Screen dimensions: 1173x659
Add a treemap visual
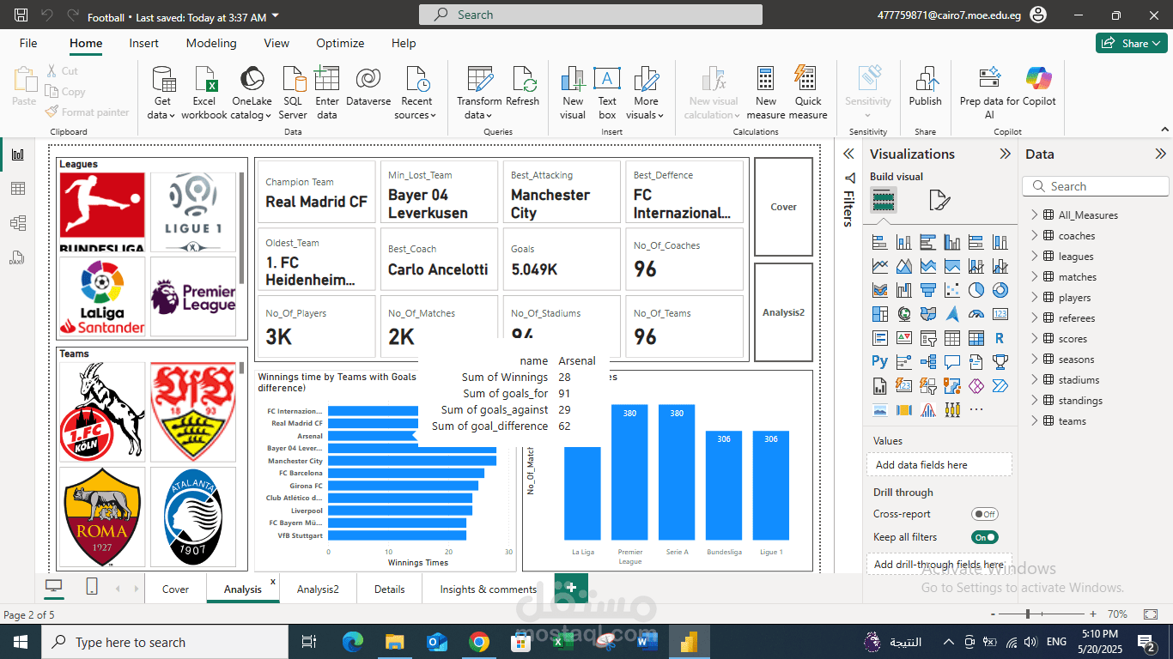pos(879,314)
